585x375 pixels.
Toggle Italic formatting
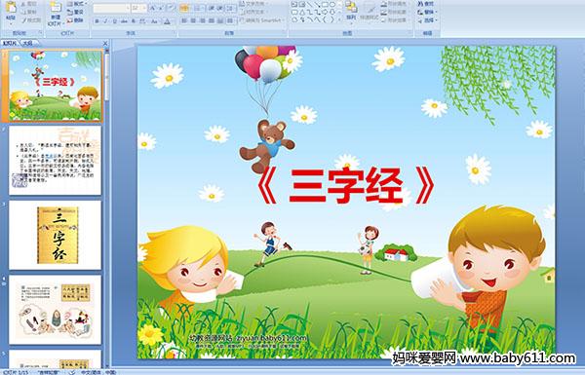coord(105,21)
